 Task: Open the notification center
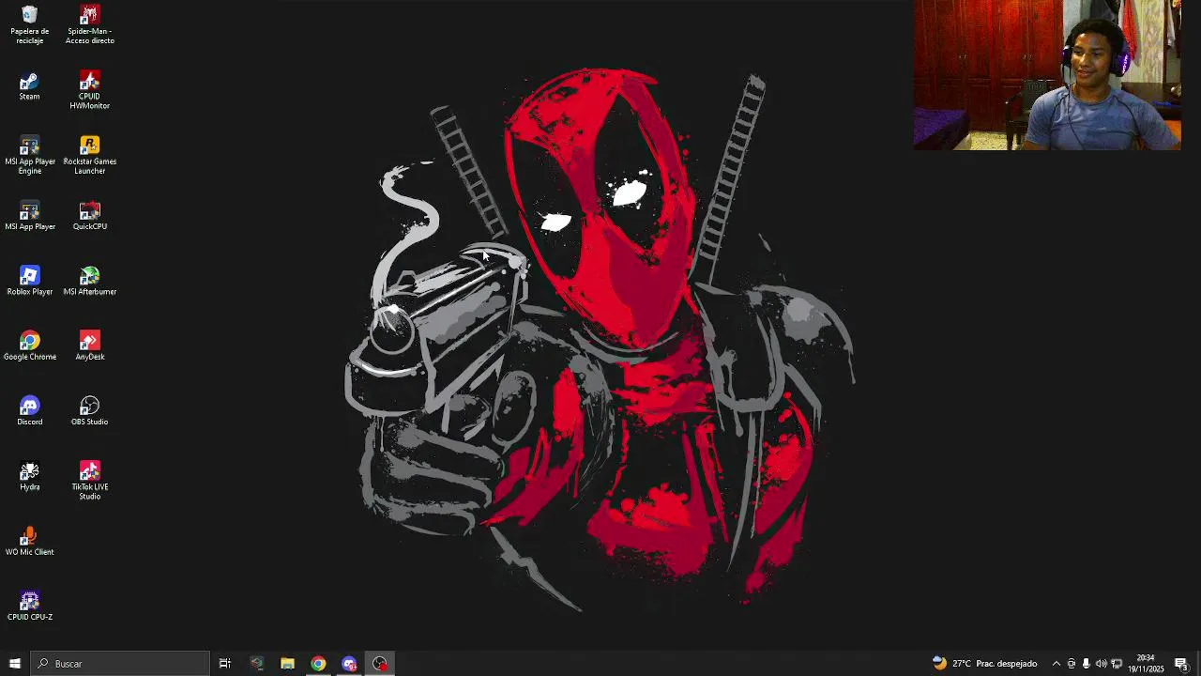click(x=1181, y=664)
